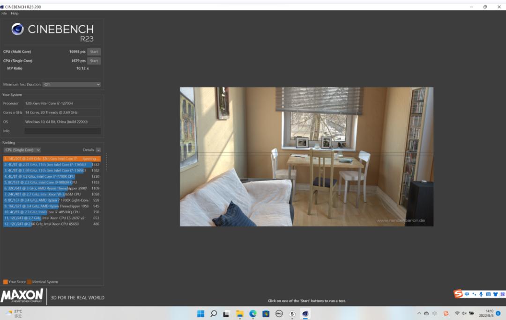Click the orange Your Score legend swatch
Screen dimensions: 506x320
point(6,282)
